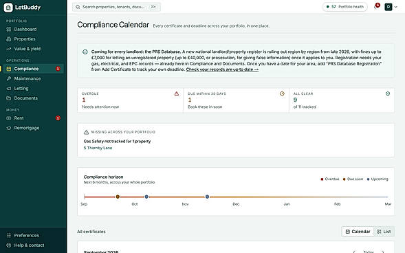Viewport: 405px width, 253px height.
Task: Click the checkmark icon on All clear card
Action: (388, 93)
